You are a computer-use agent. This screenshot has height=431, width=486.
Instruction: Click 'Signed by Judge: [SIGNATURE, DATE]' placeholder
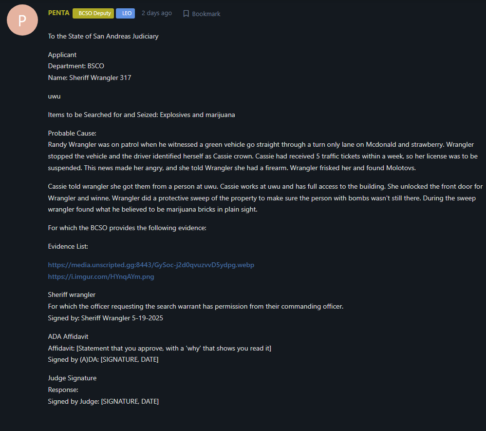click(x=103, y=402)
